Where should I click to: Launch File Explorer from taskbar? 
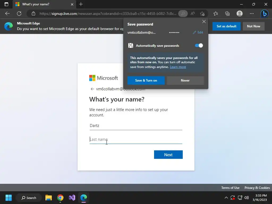click(49, 198)
